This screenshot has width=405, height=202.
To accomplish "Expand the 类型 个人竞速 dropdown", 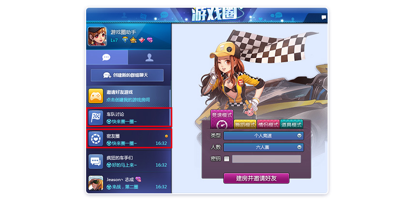I will pyautogui.click(x=263, y=136).
